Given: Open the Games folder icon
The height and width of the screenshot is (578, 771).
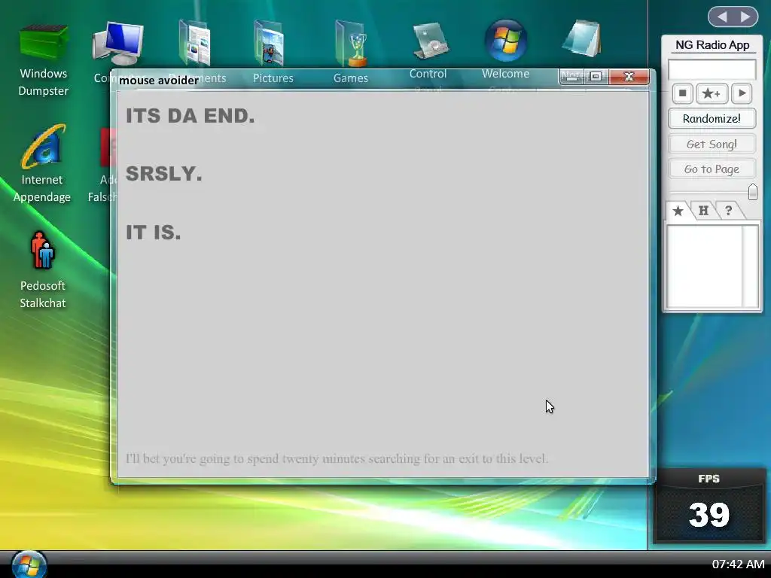Looking at the screenshot, I should coord(351,43).
